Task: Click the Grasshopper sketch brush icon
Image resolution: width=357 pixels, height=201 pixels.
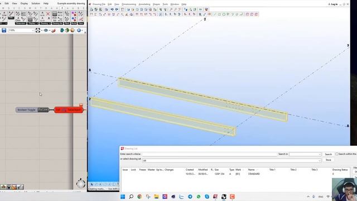Action: pos(54,30)
